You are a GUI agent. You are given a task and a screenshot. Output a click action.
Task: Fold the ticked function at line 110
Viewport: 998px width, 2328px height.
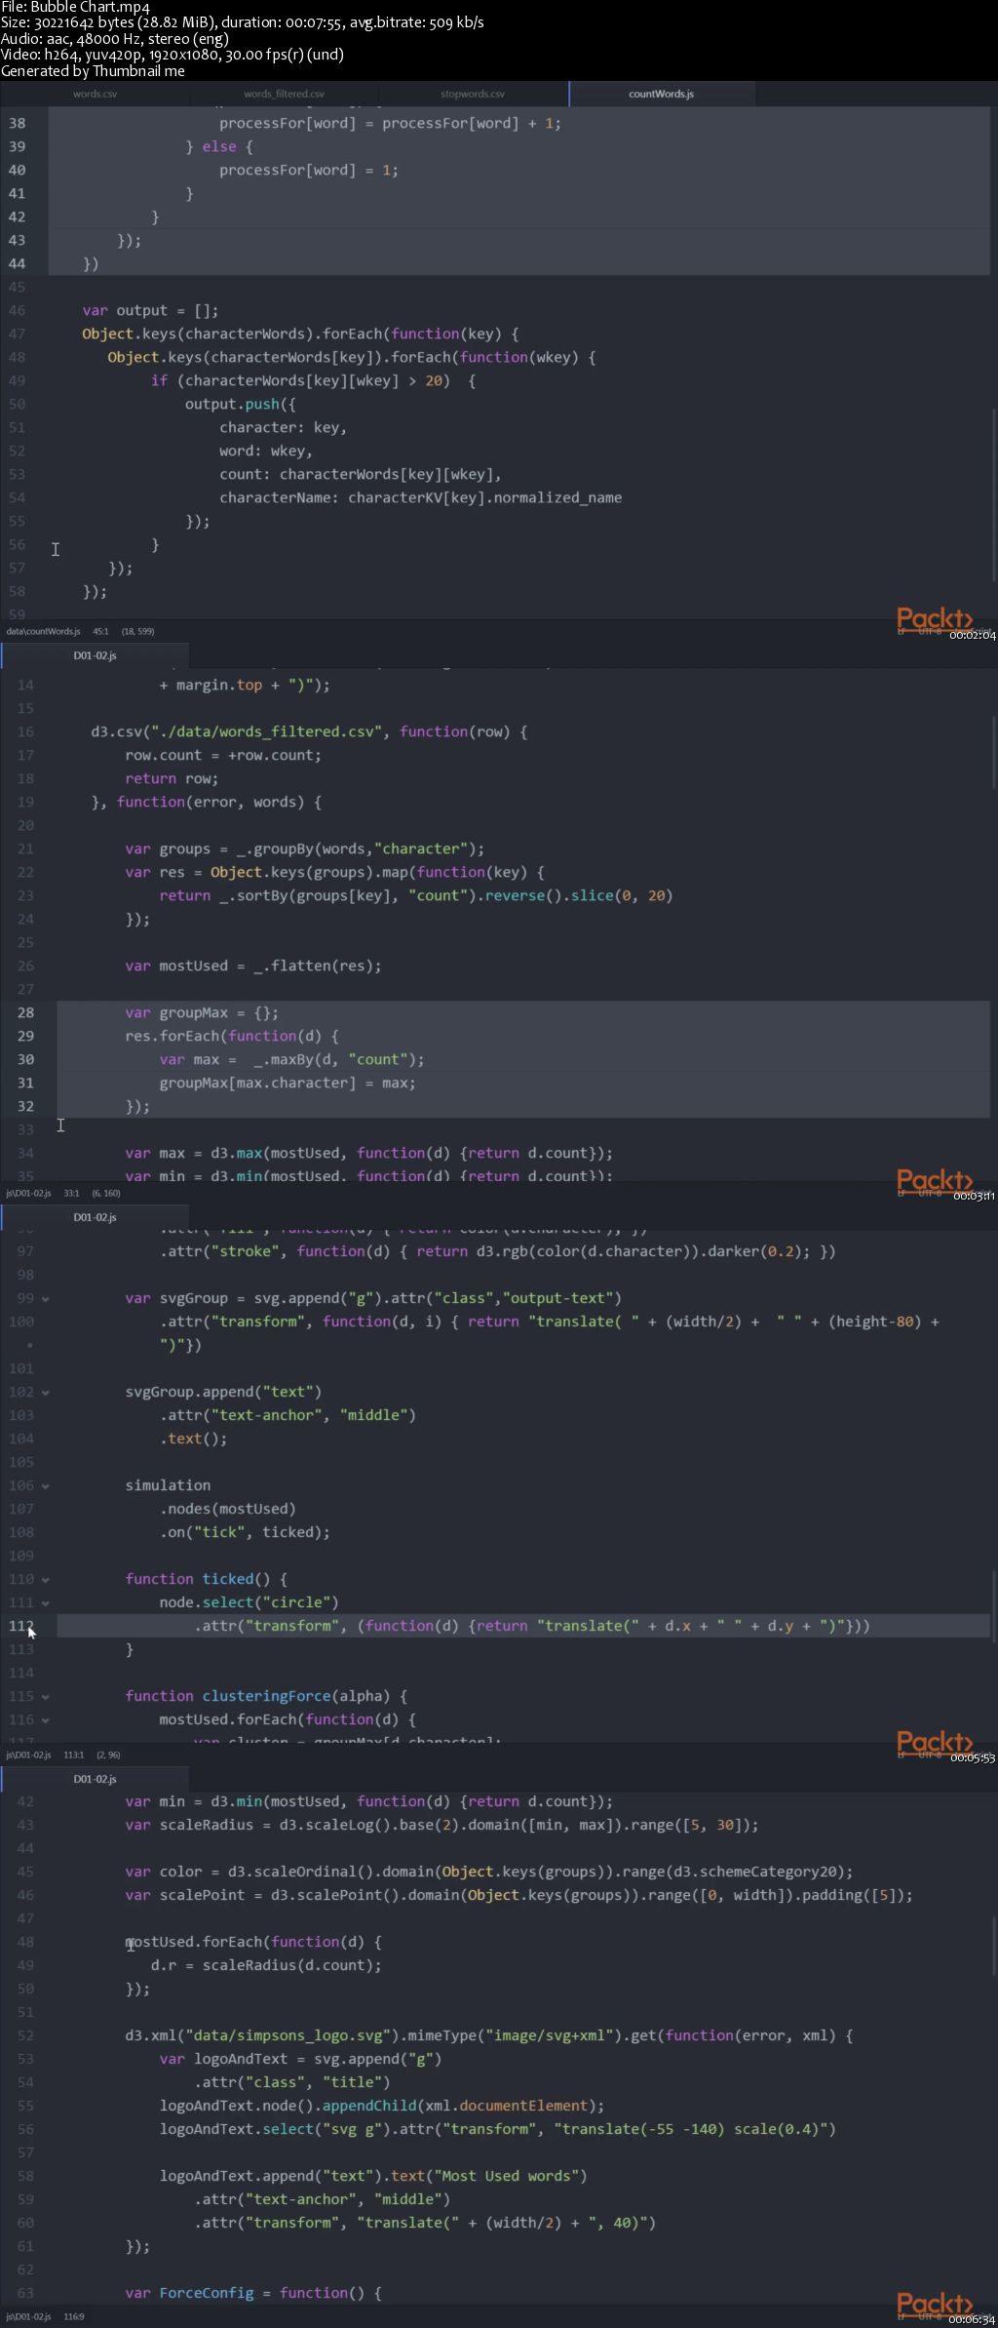[45, 1580]
